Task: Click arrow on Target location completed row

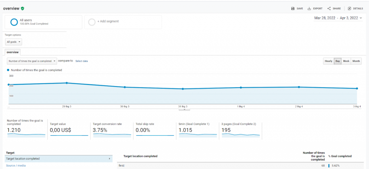Action: coord(110,159)
